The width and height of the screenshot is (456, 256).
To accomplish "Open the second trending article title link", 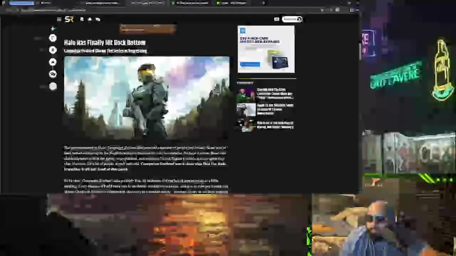I will 275,110.
